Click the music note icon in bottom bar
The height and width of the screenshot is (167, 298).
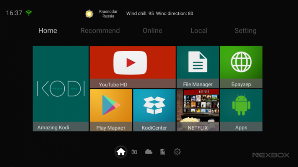point(163,152)
